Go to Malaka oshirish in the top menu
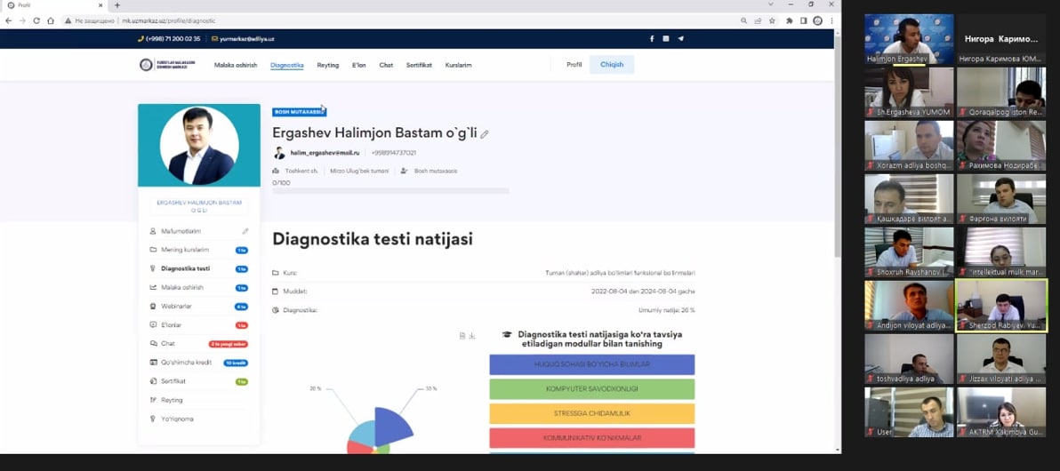 (236, 65)
